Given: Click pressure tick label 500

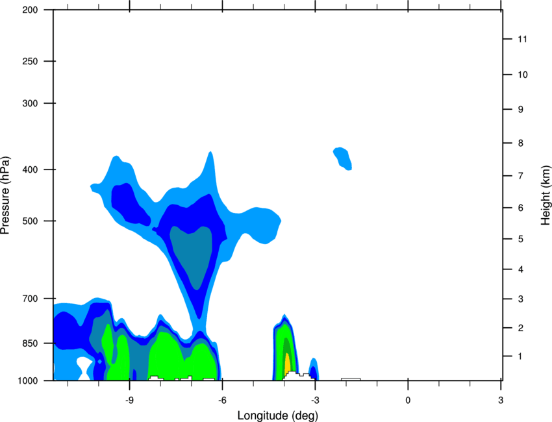Looking at the screenshot, I should coord(30,221).
